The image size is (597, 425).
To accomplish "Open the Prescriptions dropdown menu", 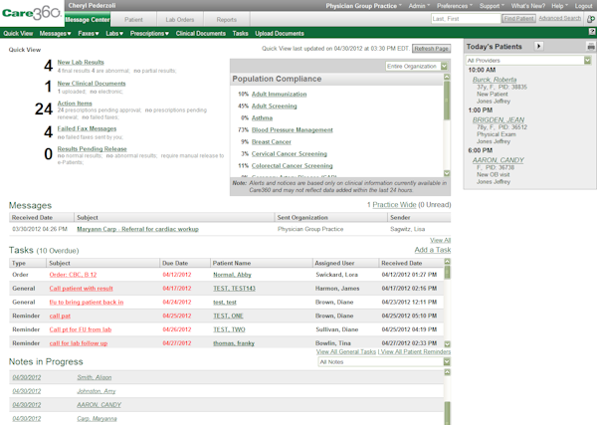I will click(149, 34).
